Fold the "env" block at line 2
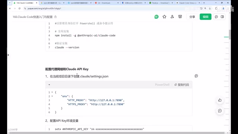Image resolution: width=238 pixels, height=134 pixels. [x=52, y=96]
